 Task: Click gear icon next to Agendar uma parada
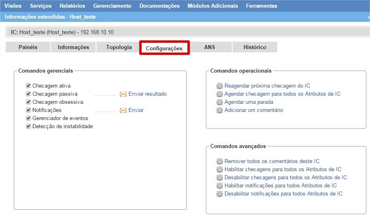pyautogui.click(x=220, y=102)
